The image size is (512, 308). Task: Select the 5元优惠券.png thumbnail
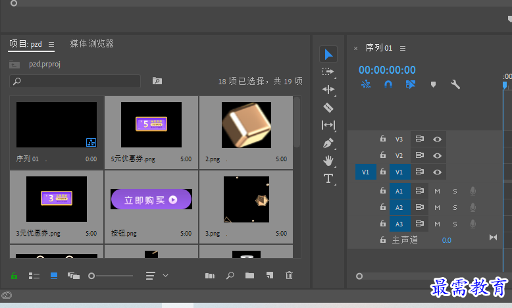point(151,125)
